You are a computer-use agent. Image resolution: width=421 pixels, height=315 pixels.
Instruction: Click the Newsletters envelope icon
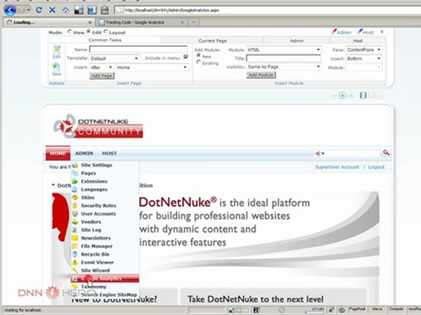point(75,238)
